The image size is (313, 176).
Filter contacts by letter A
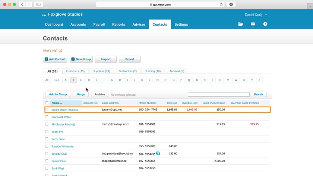click(66, 80)
